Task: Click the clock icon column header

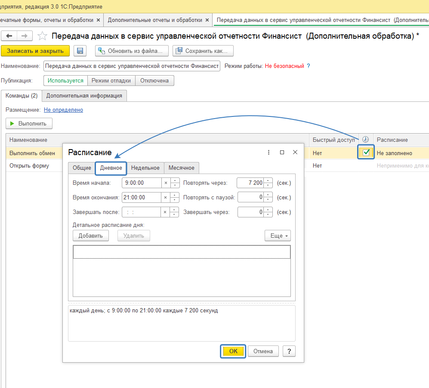Action: tap(365, 140)
